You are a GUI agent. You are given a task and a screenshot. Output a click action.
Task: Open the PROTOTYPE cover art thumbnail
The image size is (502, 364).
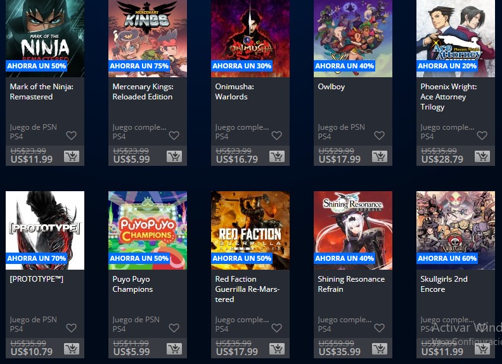tap(45, 230)
